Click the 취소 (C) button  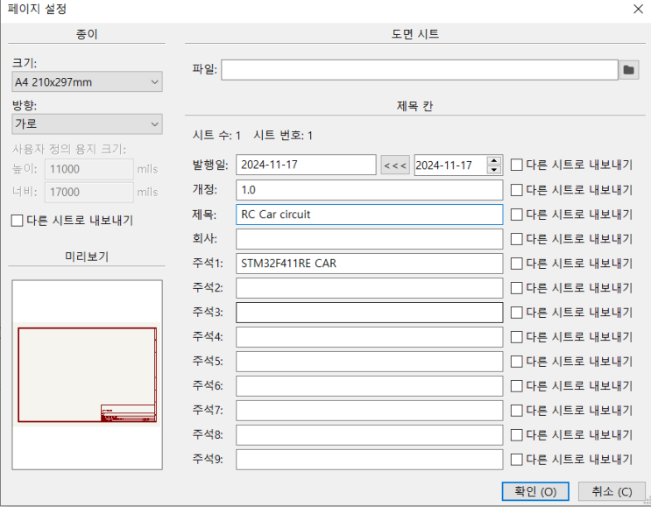(612, 491)
